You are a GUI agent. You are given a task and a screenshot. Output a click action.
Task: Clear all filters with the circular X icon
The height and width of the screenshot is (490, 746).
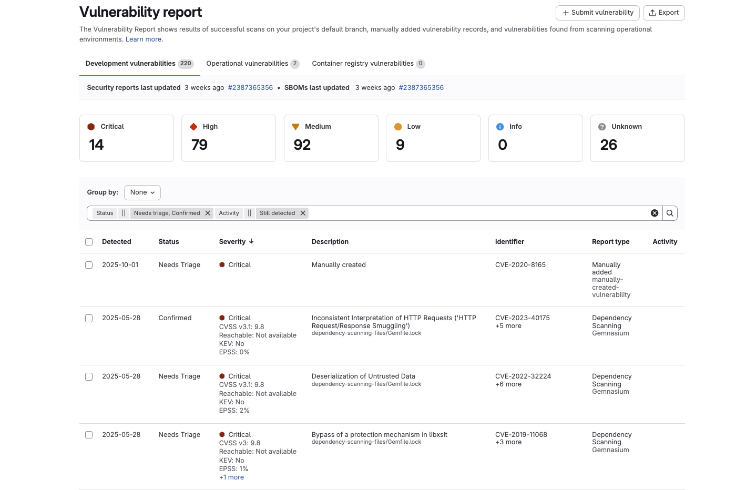coord(655,213)
